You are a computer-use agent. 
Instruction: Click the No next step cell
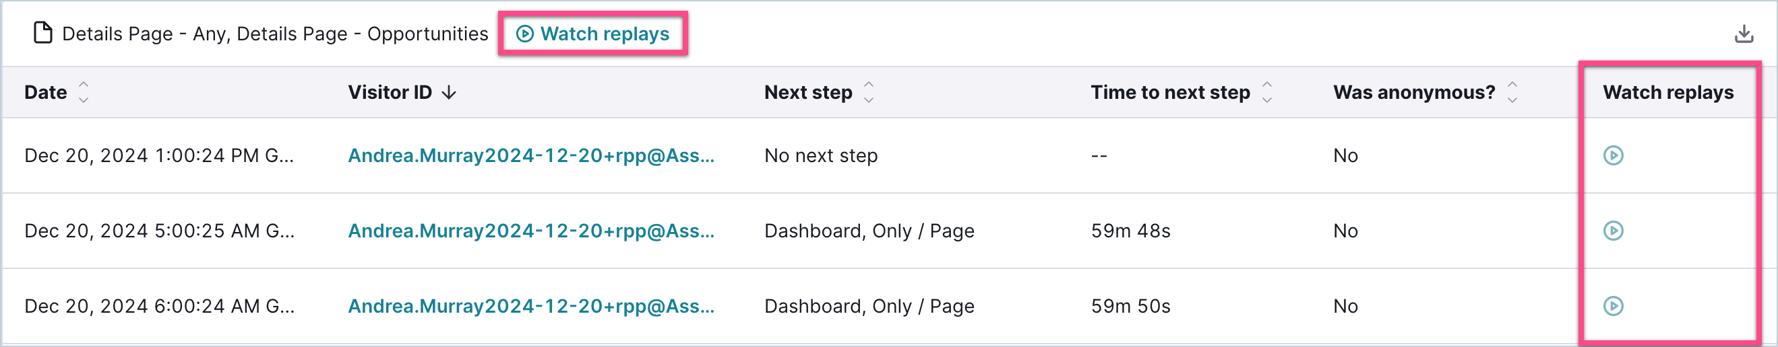click(x=821, y=155)
